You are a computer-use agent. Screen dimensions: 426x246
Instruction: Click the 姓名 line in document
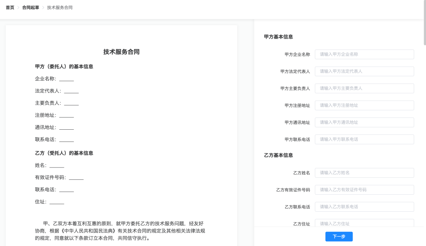[49, 165]
